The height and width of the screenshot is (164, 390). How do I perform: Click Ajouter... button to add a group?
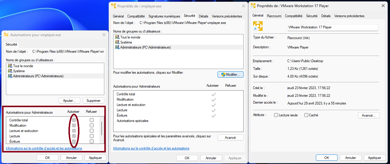click(x=69, y=101)
